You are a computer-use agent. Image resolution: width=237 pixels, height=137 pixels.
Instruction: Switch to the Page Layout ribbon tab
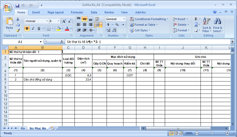[55, 12]
